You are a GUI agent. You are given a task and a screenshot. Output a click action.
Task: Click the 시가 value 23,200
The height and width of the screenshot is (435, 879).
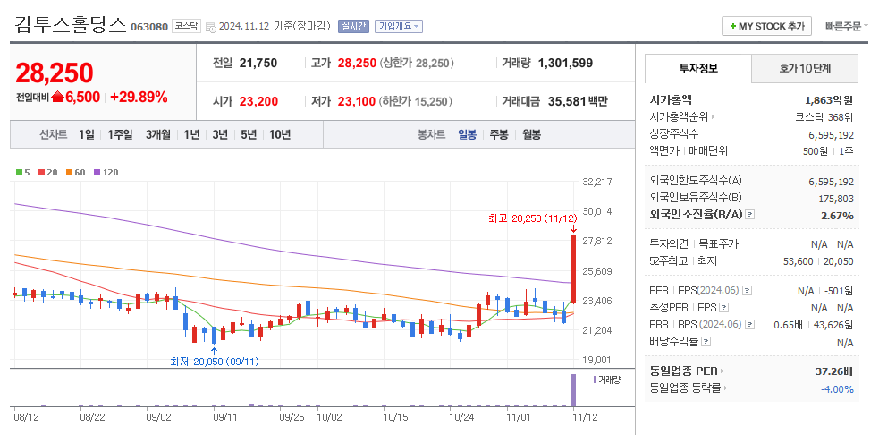click(258, 102)
